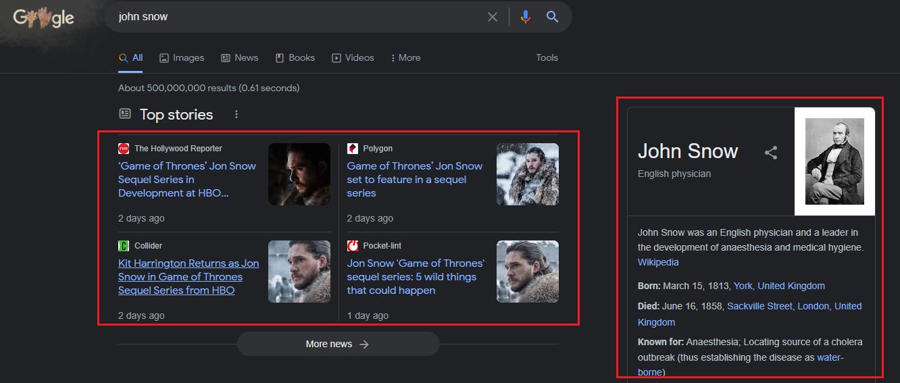This screenshot has height=383, width=900.
Task: Click the blue magnifier search icon
Action: 552,17
